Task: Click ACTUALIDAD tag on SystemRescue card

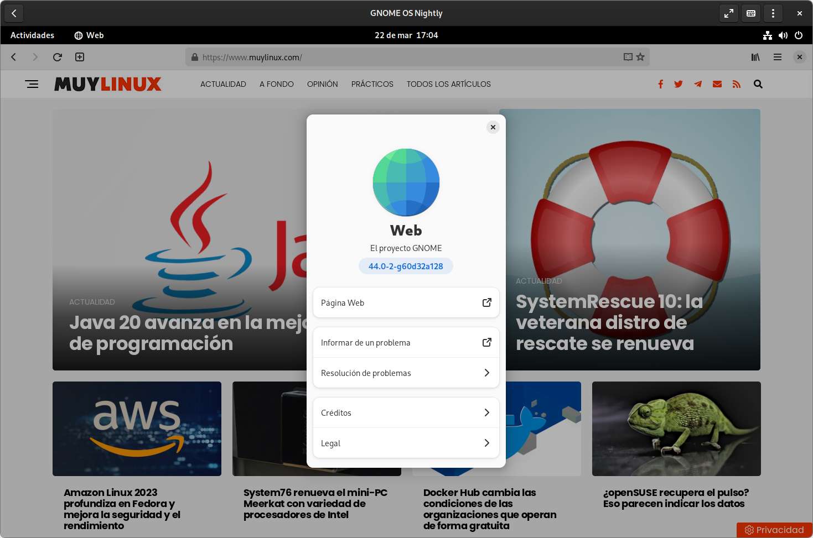Action: [x=539, y=281]
